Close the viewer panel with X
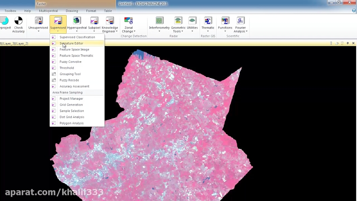This screenshot has width=357, height=201. coord(353,43)
